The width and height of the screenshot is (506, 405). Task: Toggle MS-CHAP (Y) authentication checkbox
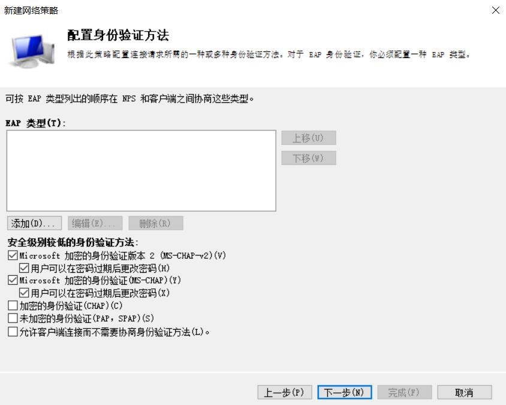(13, 280)
